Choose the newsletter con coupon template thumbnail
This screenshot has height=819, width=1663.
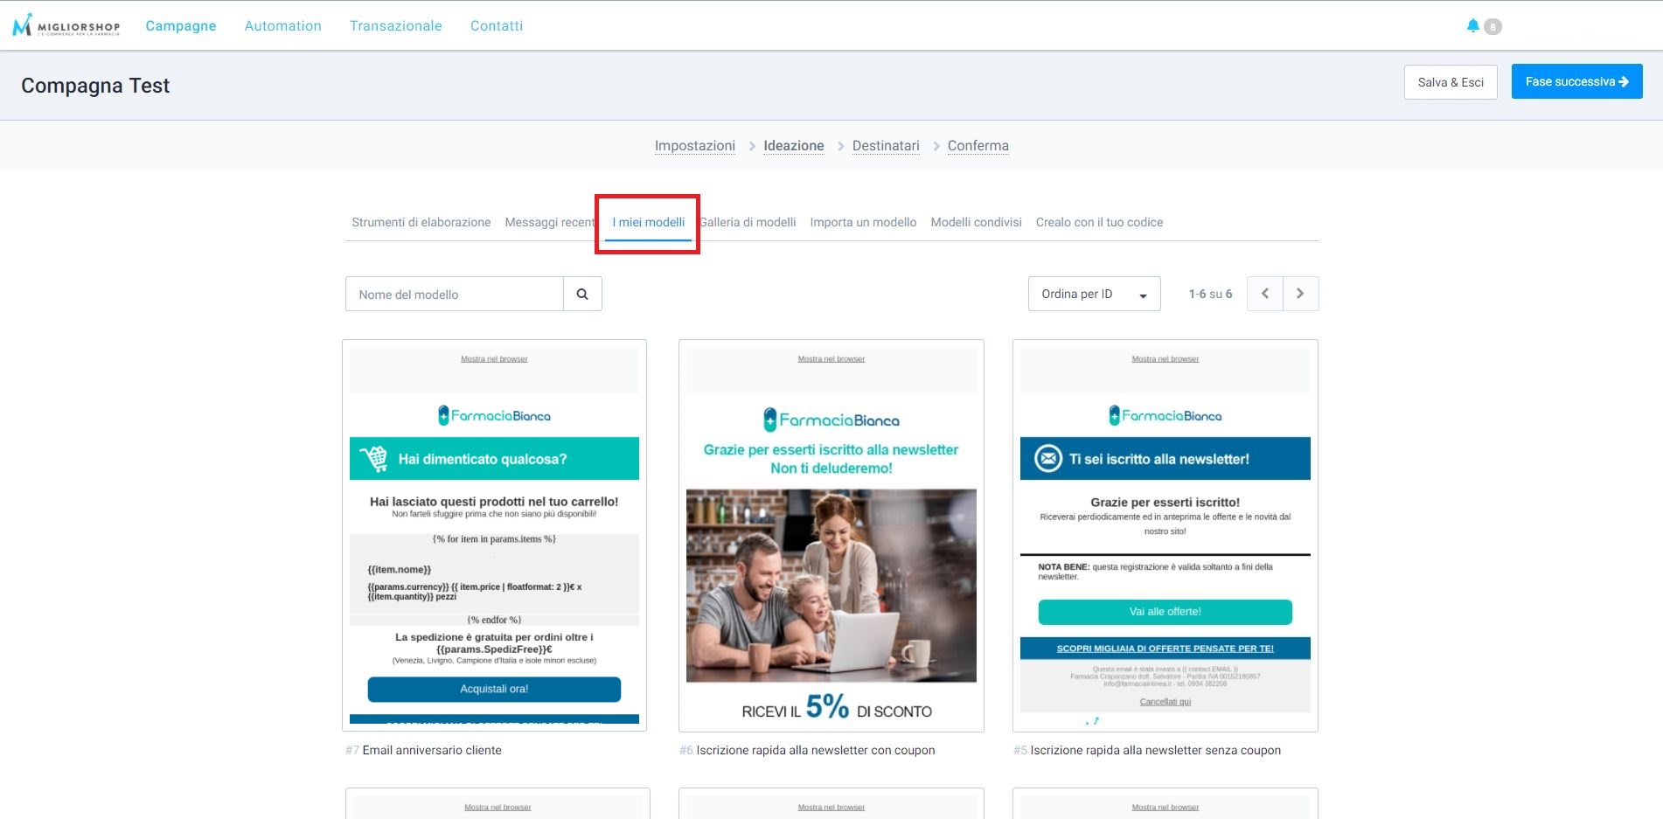tap(831, 535)
